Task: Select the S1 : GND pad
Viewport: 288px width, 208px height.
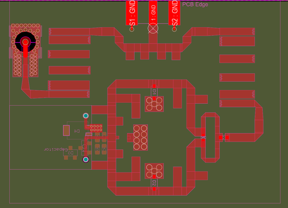Action: click(132, 13)
